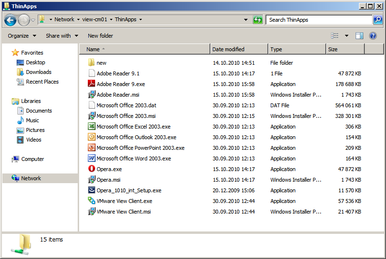386x259 pixels.
Task: Sort by the Name column header
Action: (x=145, y=49)
